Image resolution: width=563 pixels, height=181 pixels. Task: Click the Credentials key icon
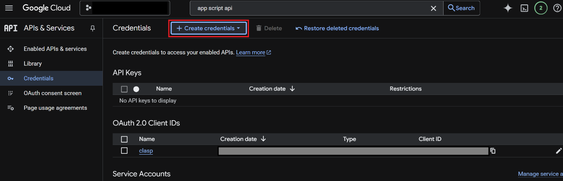click(11, 78)
